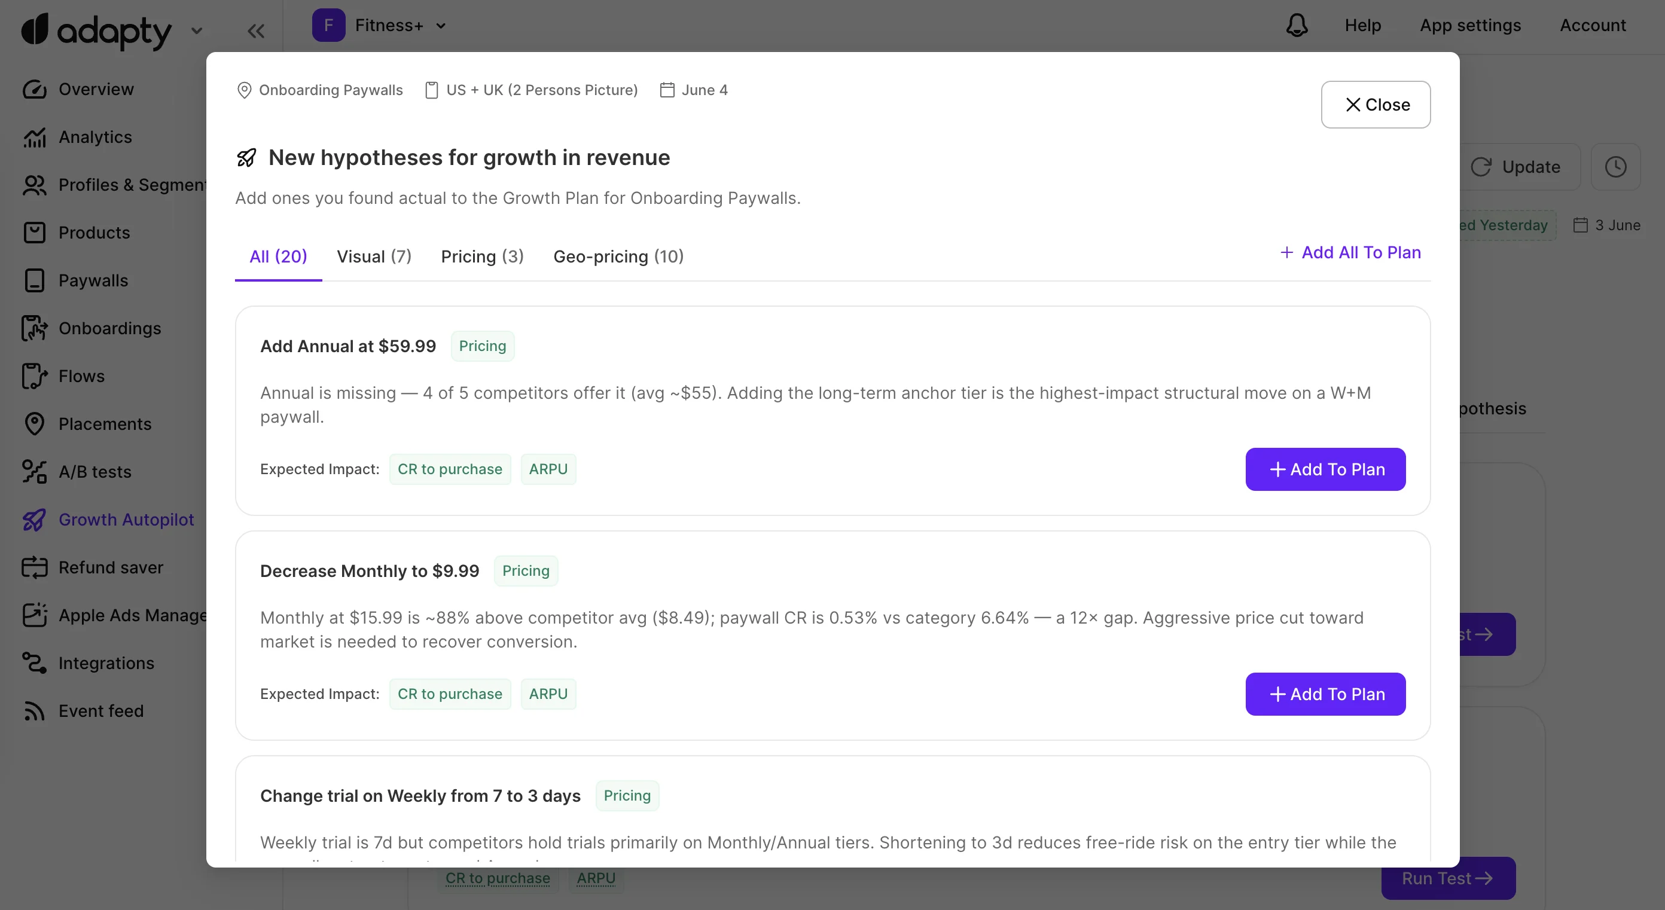Open the Help menu
The height and width of the screenshot is (910, 1665).
pos(1362,25)
